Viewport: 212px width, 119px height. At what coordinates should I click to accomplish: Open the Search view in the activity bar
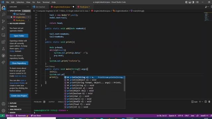point(3,15)
